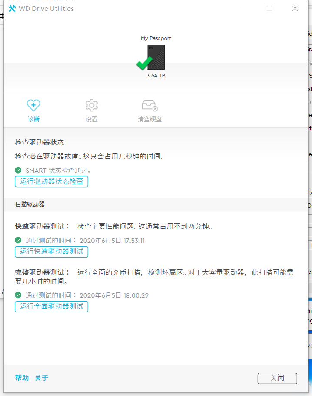Click the WD Drive Utilities wrench icon
This screenshot has width=312, height=396.
(12, 8)
